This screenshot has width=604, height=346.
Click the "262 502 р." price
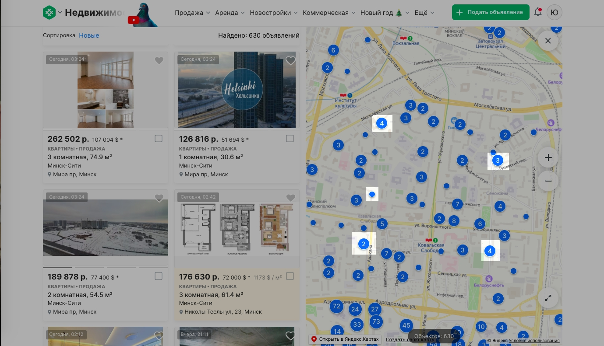[68, 139]
